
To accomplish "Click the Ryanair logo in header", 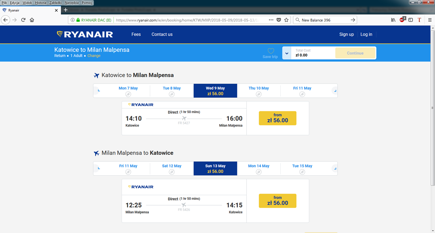I will point(85,34).
